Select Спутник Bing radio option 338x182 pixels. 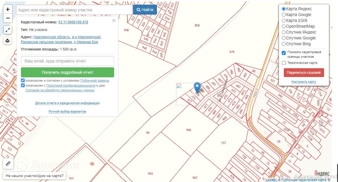(284, 44)
